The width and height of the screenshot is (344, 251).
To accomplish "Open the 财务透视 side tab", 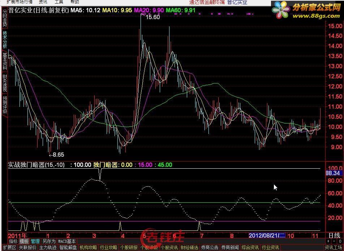I will [x=4, y=83].
